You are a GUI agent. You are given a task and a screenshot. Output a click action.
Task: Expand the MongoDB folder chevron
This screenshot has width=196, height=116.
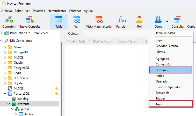[5, 52]
